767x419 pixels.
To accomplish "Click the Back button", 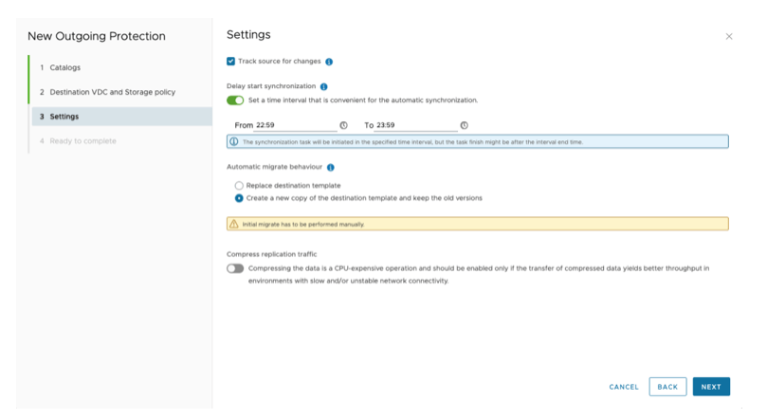I will coord(667,387).
